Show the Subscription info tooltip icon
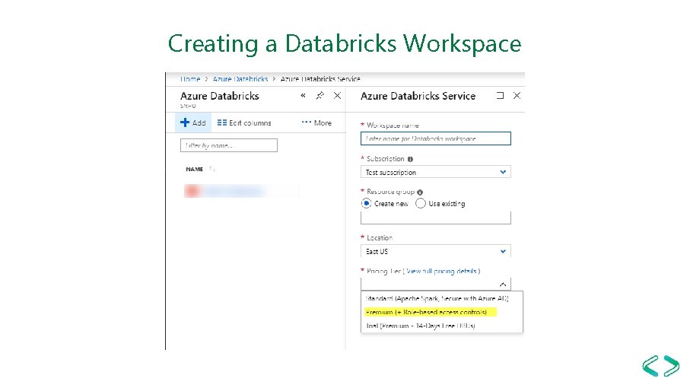The width and height of the screenshot is (690, 388). [x=410, y=159]
